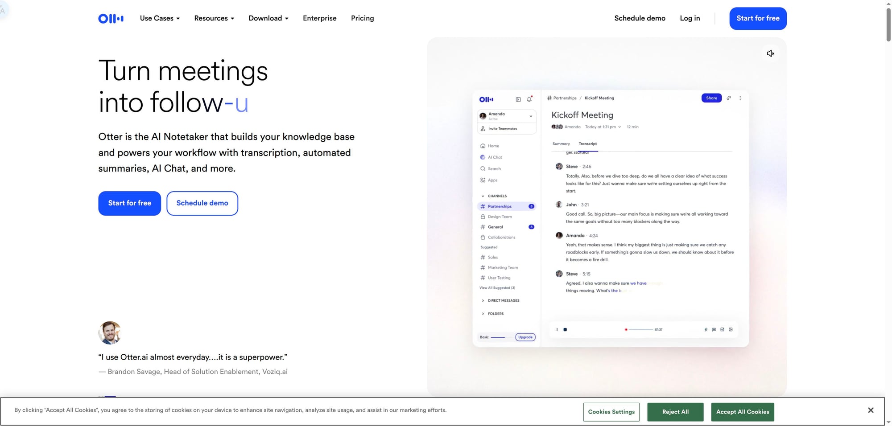
Task: Click the Otter logo in the navbar
Action: point(111,18)
